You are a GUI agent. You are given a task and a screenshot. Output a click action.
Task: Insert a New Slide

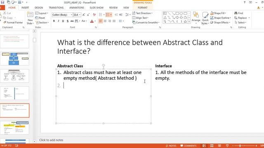[x=30, y=18]
